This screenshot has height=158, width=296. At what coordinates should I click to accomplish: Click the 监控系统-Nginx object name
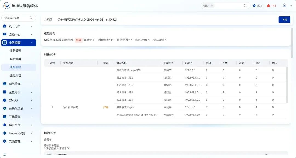tap(126, 107)
